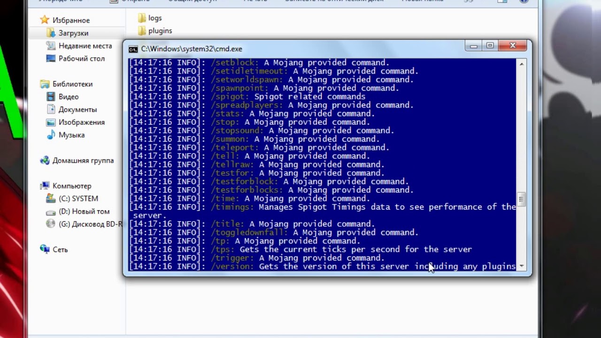Click the Избранное star icon

pos(45,20)
